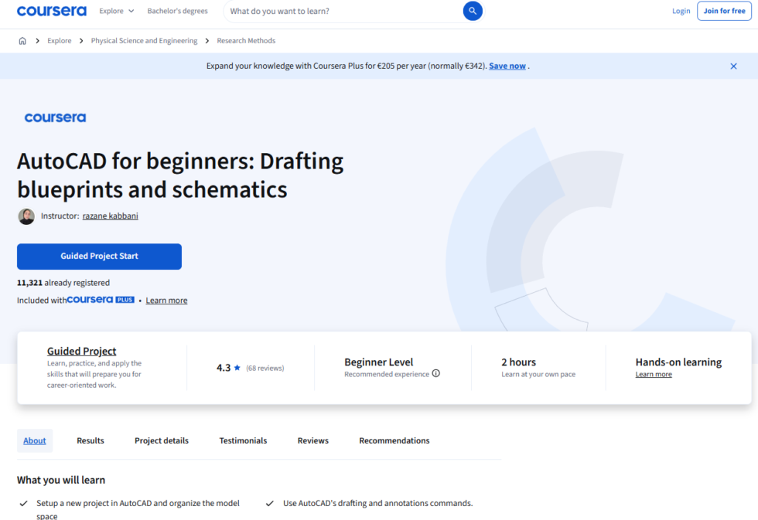Click the instructor avatar photo
758x520 pixels.
(x=26, y=216)
